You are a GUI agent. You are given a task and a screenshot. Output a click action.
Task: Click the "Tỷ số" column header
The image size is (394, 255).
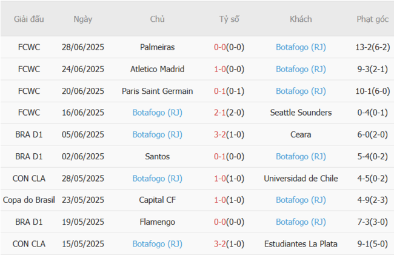[x=229, y=19]
